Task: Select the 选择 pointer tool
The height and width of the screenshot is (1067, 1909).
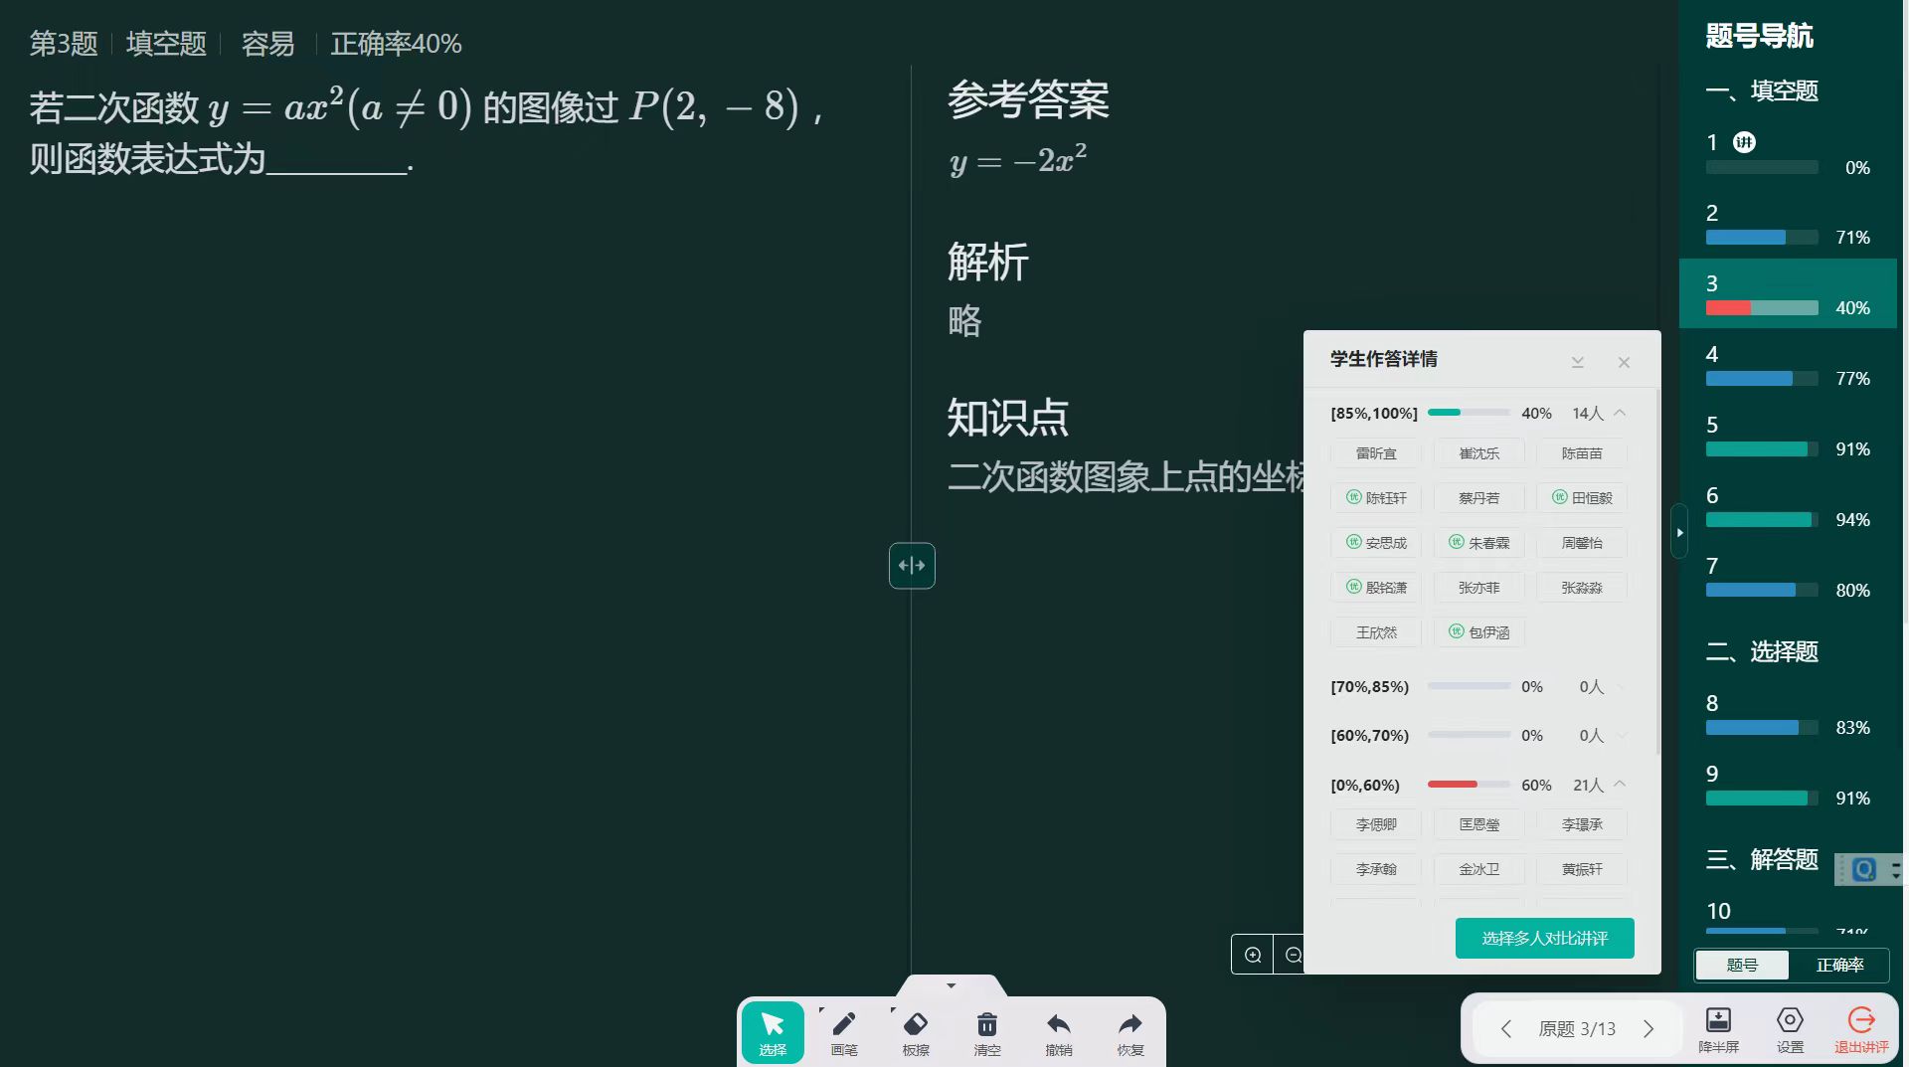Action: [x=772, y=1031]
